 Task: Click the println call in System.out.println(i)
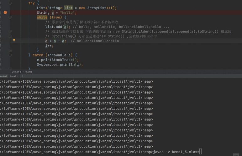click(68, 65)
